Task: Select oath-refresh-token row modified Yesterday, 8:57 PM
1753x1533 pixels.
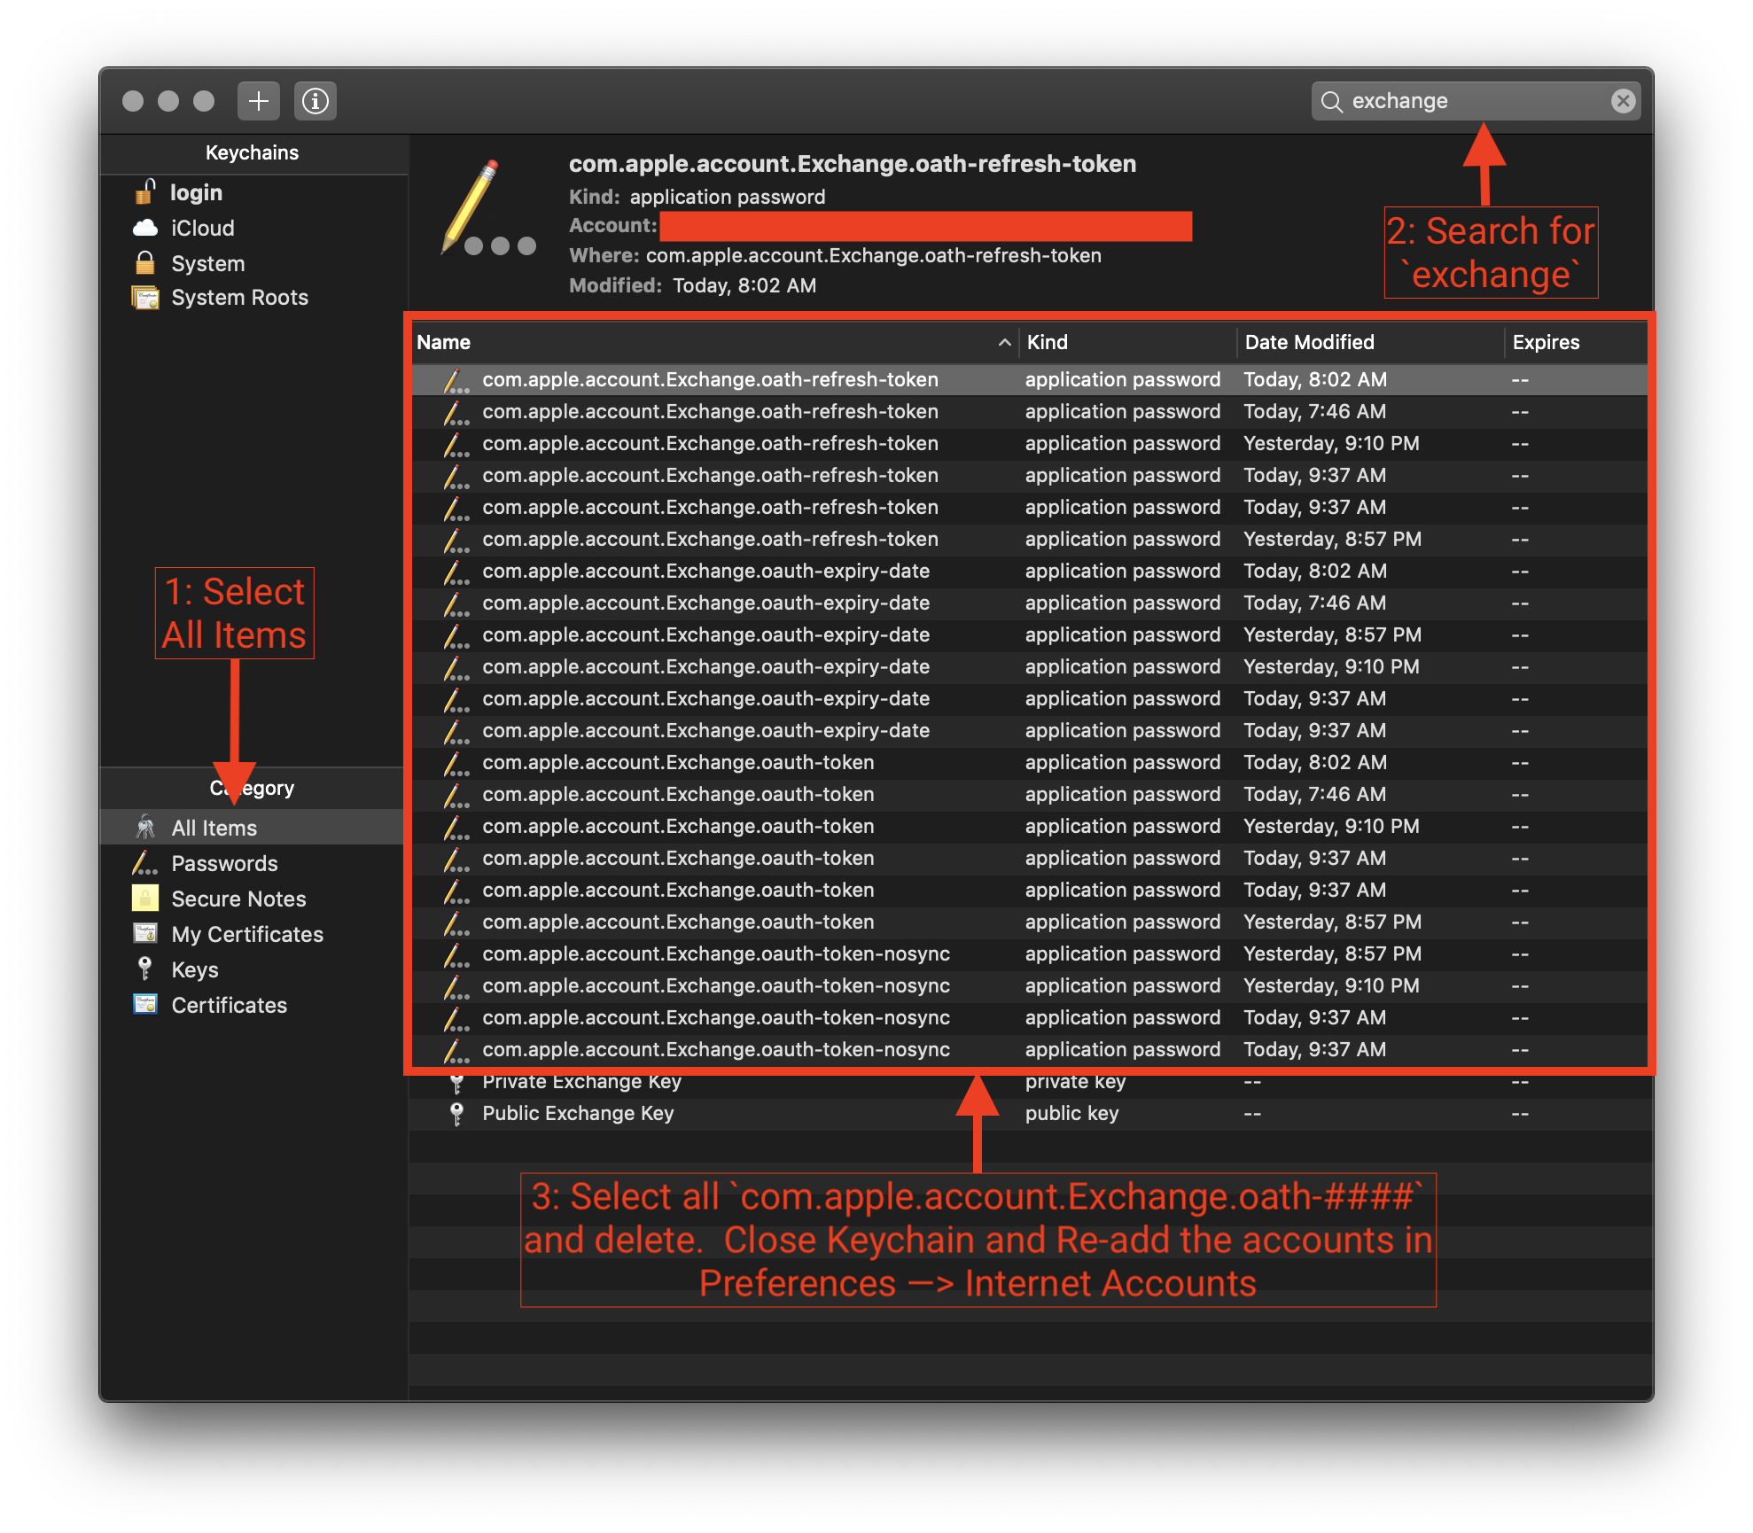Action: coord(1029,539)
